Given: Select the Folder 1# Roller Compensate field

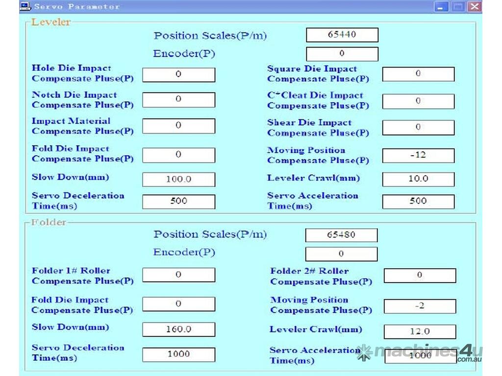Looking at the screenshot, I should tap(178, 275).
